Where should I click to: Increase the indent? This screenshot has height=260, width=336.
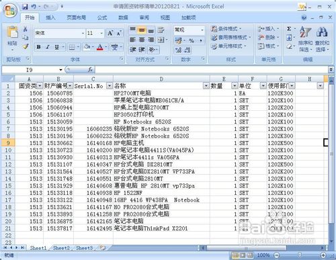point(142,50)
